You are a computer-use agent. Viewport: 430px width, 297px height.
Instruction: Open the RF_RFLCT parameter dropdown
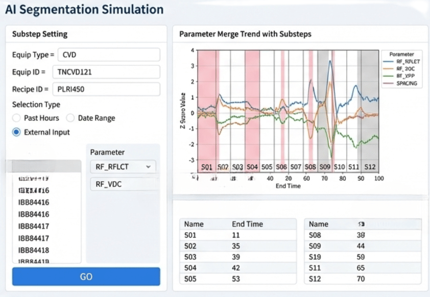123,166
